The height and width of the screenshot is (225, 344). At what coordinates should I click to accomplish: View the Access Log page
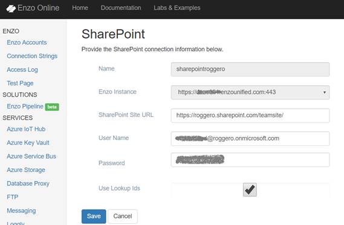pyautogui.click(x=22, y=69)
